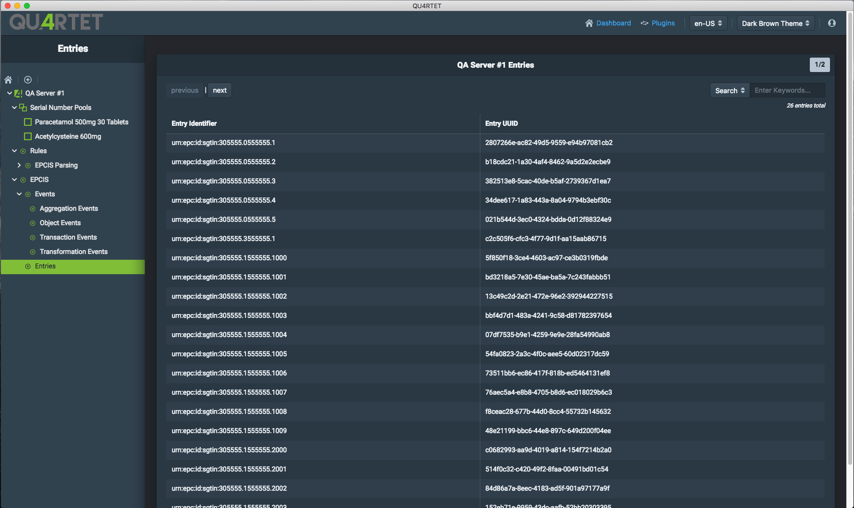Open entry urn:epc:id:sgtin:305555.3555555.1
Image resolution: width=854 pixels, height=508 pixels.
click(x=223, y=239)
